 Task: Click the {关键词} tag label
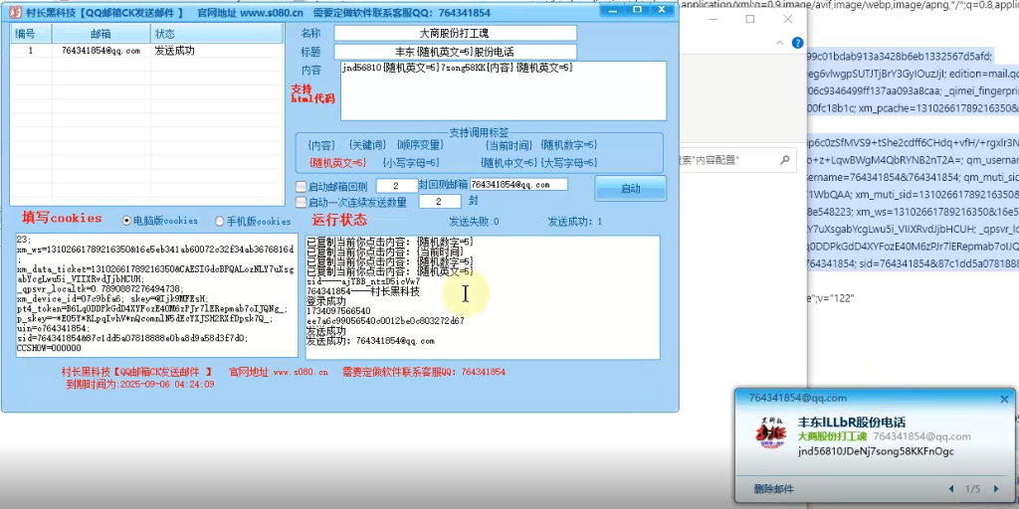click(x=368, y=145)
